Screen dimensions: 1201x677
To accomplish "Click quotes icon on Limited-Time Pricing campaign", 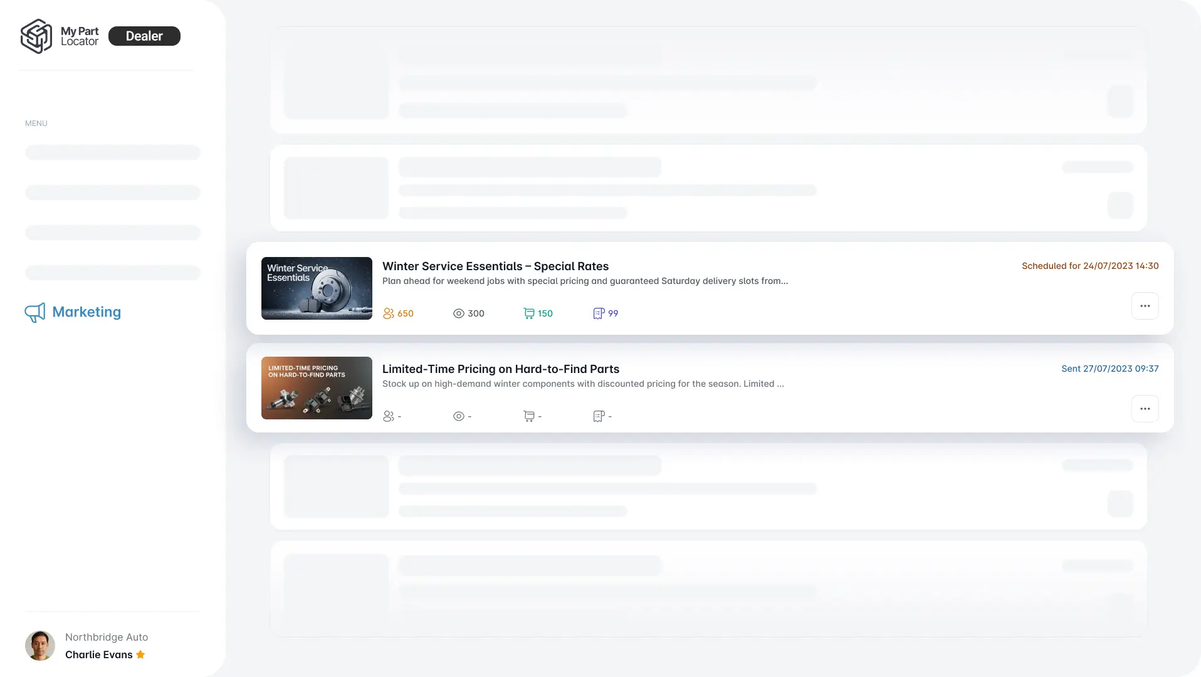I will click(x=599, y=416).
